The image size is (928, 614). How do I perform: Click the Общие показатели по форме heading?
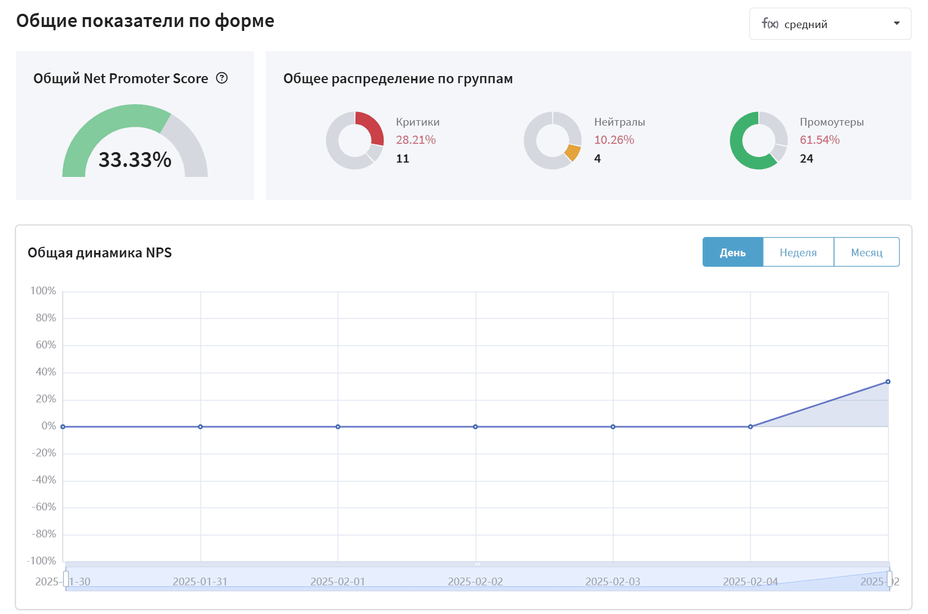tap(145, 20)
